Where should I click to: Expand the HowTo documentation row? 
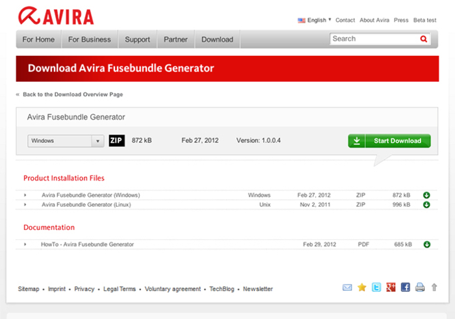coord(25,244)
